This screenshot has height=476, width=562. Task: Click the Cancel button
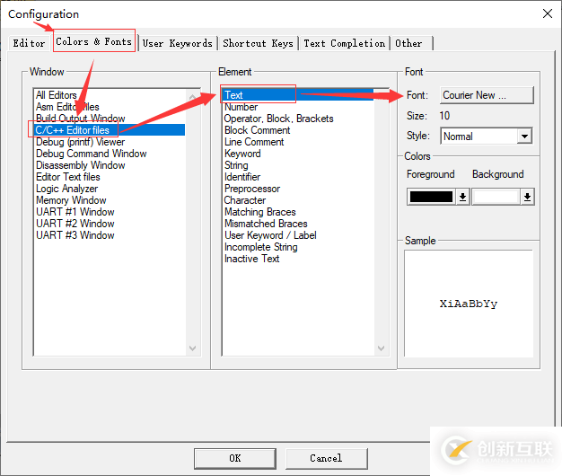coord(327,458)
